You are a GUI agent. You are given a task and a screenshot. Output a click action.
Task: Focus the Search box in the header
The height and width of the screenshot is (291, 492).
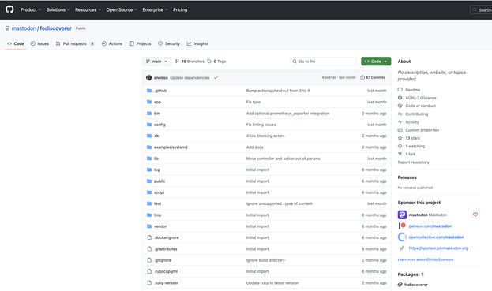click(481, 10)
